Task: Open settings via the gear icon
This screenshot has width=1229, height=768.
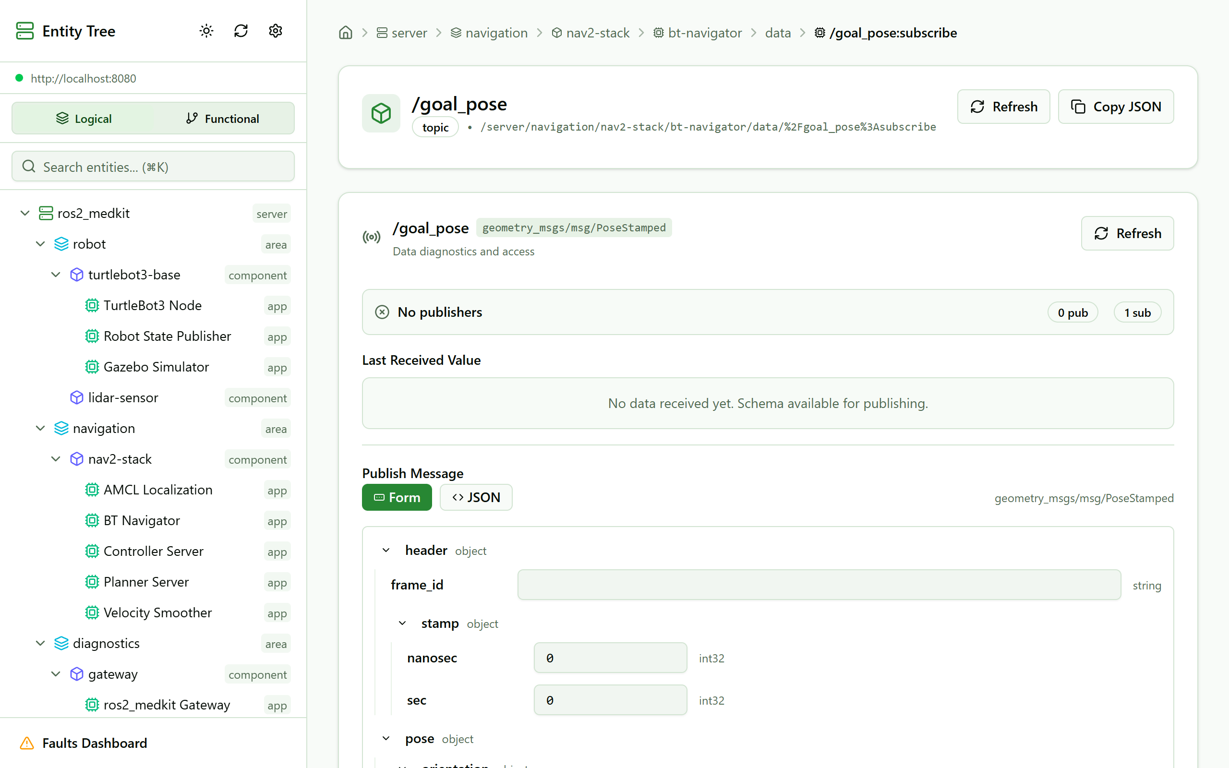Action: point(275,31)
